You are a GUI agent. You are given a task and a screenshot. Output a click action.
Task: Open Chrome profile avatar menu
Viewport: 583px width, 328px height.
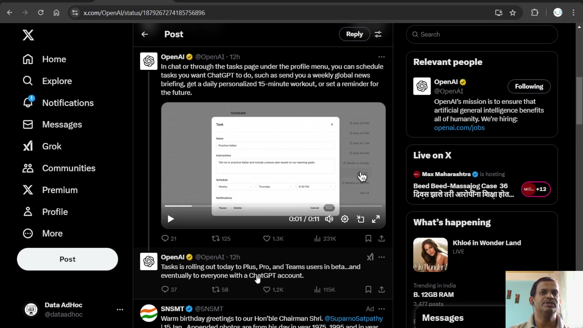point(558,12)
